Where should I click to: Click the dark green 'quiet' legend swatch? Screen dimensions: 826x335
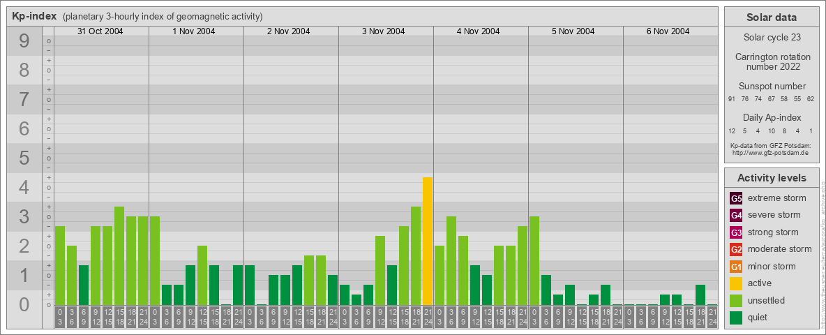click(x=736, y=318)
